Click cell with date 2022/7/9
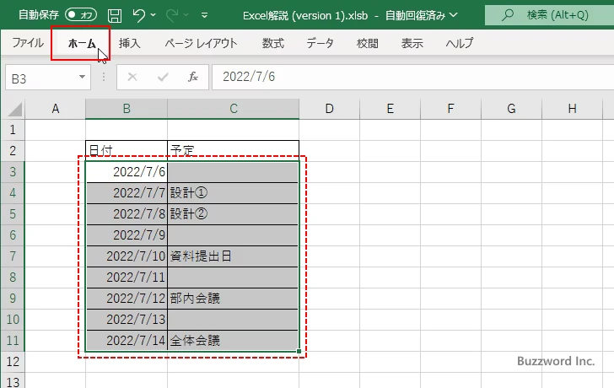This screenshot has width=614, height=388. (x=127, y=235)
